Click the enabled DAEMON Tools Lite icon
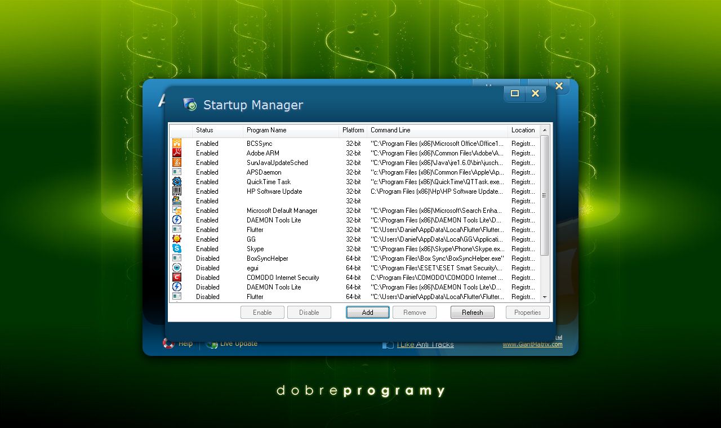Image resolution: width=721 pixels, height=428 pixels. 177,220
